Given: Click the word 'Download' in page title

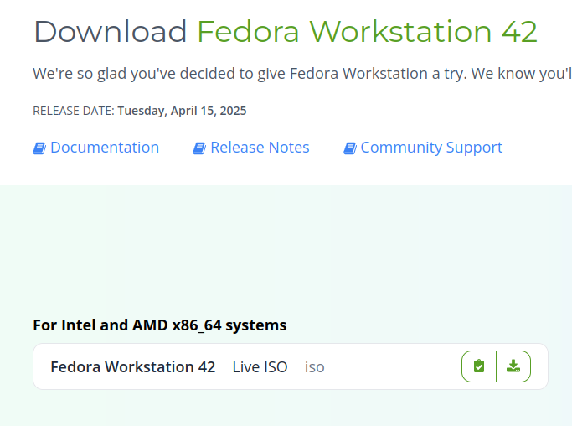Looking at the screenshot, I should pyautogui.click(x=110, y=32).
